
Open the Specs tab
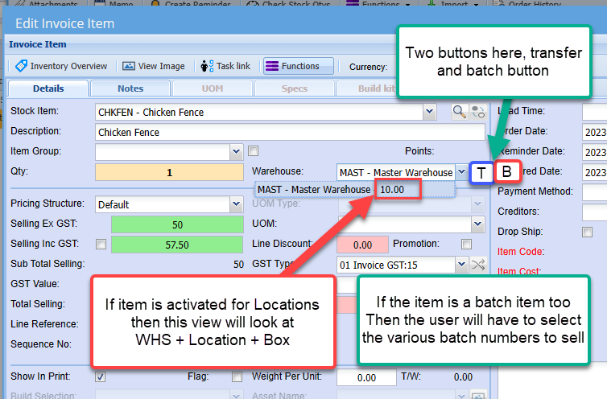[x=295, y=88]
